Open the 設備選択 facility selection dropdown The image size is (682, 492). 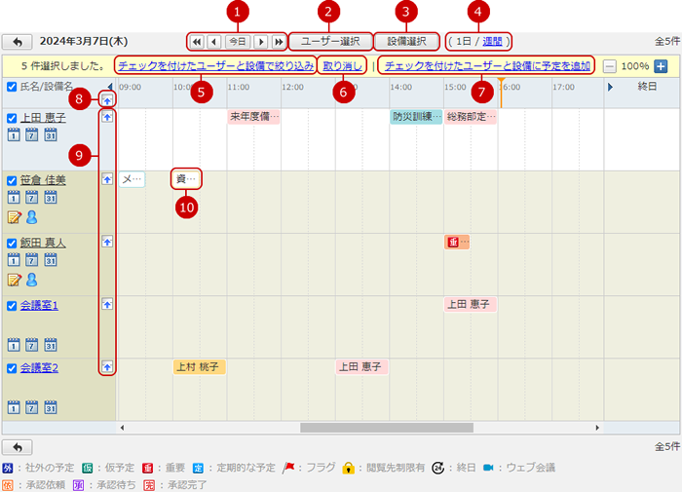[406, 42]
